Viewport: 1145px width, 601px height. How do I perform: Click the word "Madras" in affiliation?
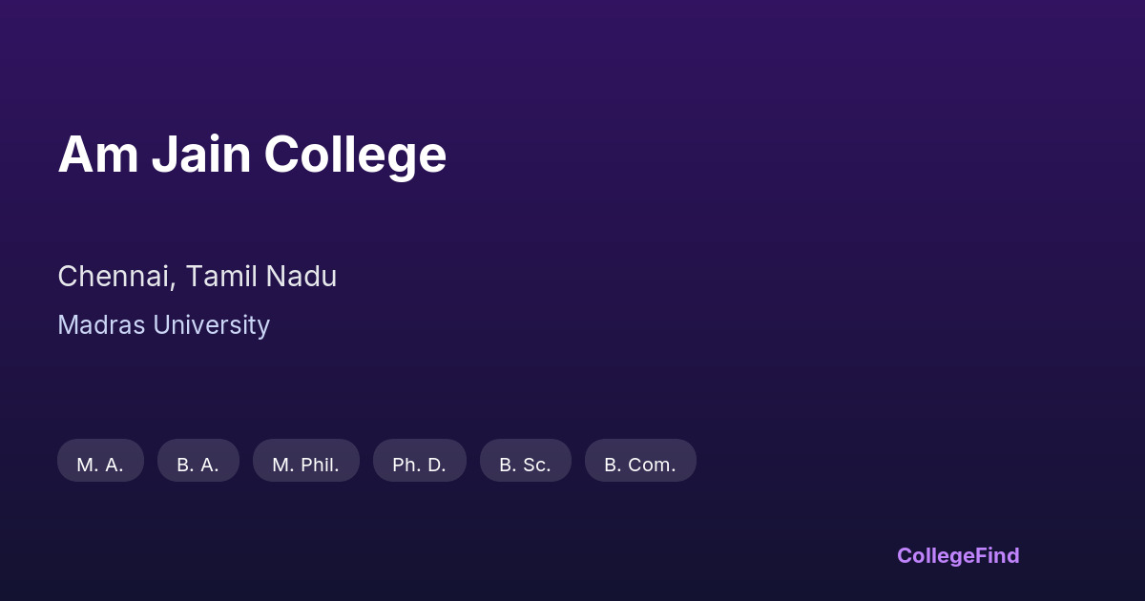pyautogui.click(x=101, y=325)
